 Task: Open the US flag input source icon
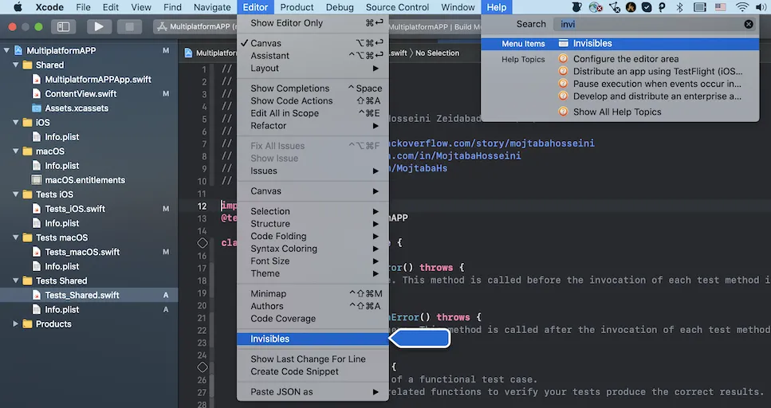tap(720, 7)
